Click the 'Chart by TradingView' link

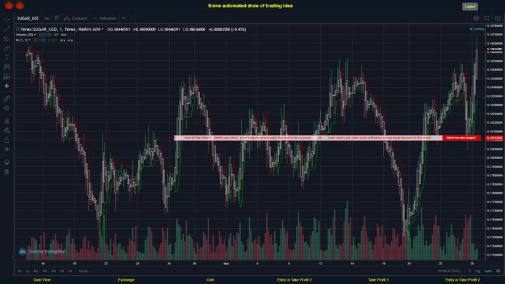[x=47, y=252]
